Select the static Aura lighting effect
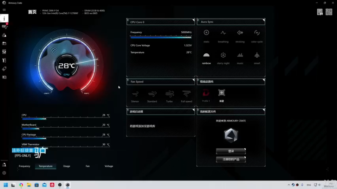This screenshot has height=189, width=337. (x=206, y=36)
